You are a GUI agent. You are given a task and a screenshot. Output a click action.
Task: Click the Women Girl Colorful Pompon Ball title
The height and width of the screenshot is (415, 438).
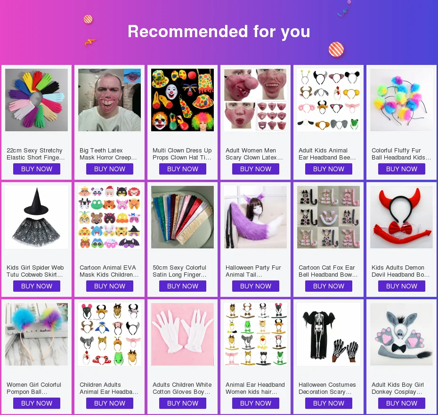(34, 388)
